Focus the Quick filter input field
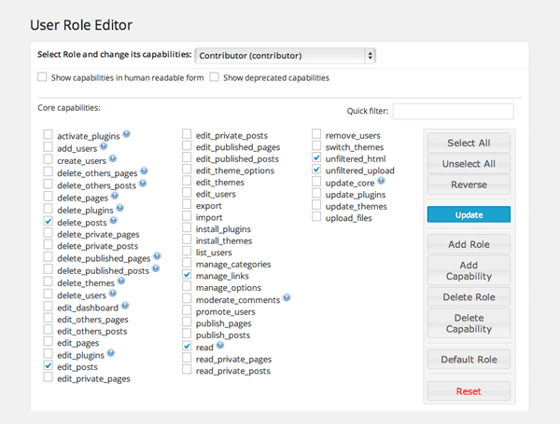The image size is (560, 424). pos(454,112)
